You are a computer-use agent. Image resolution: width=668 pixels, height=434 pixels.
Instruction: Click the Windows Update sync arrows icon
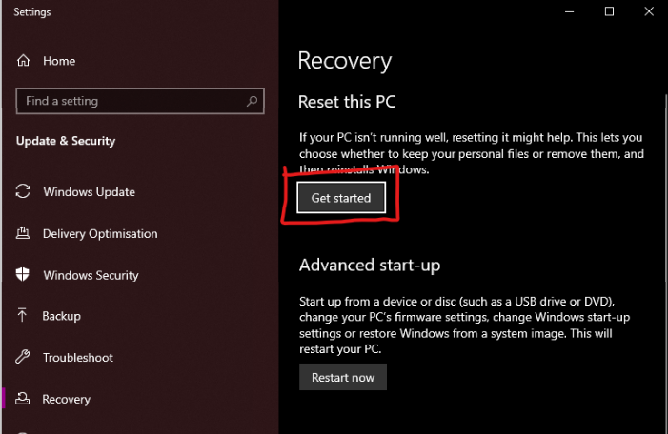pos(23,191)
